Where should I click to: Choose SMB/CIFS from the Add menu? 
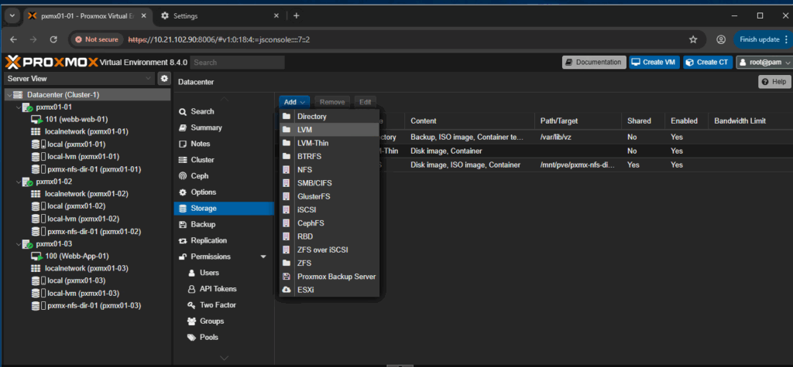tap(329, 183)
